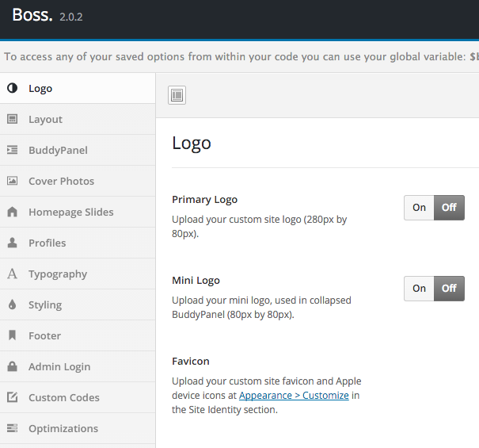Open the Profiles settings tab

pyautogui.click(x=78, y=243)
